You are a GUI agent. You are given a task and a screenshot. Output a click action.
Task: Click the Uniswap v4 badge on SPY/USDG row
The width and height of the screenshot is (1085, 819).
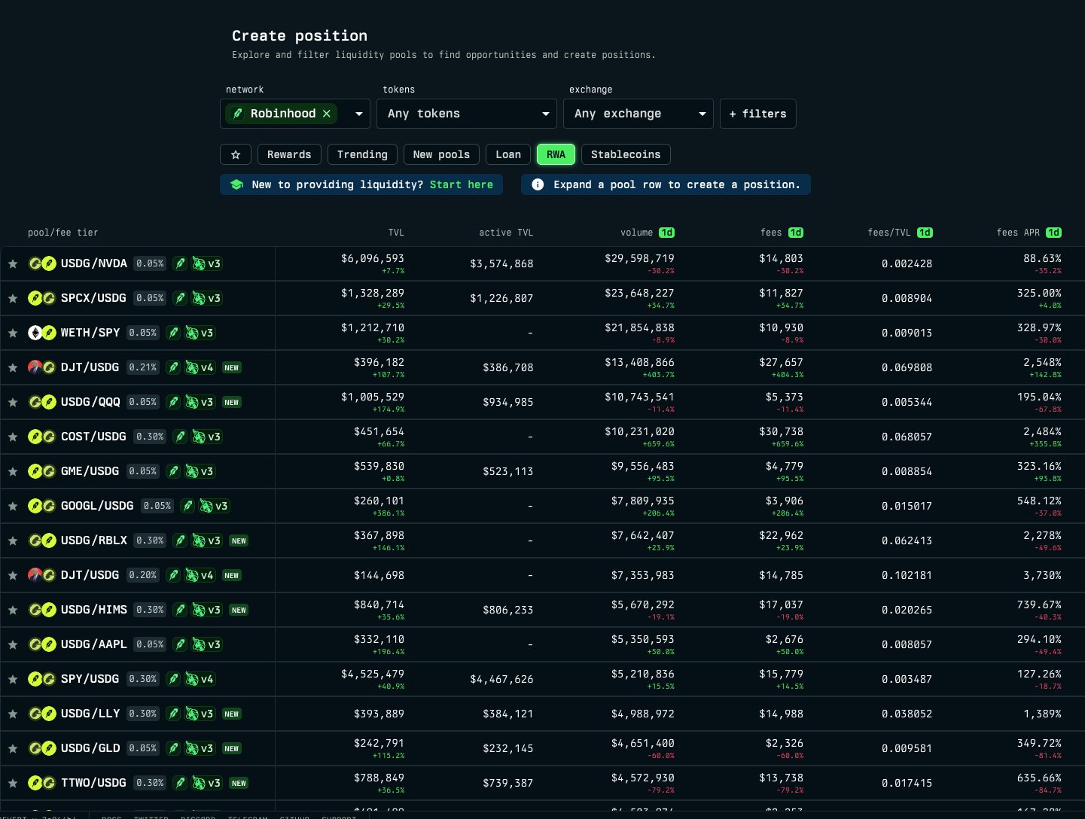tap(200, 679)
